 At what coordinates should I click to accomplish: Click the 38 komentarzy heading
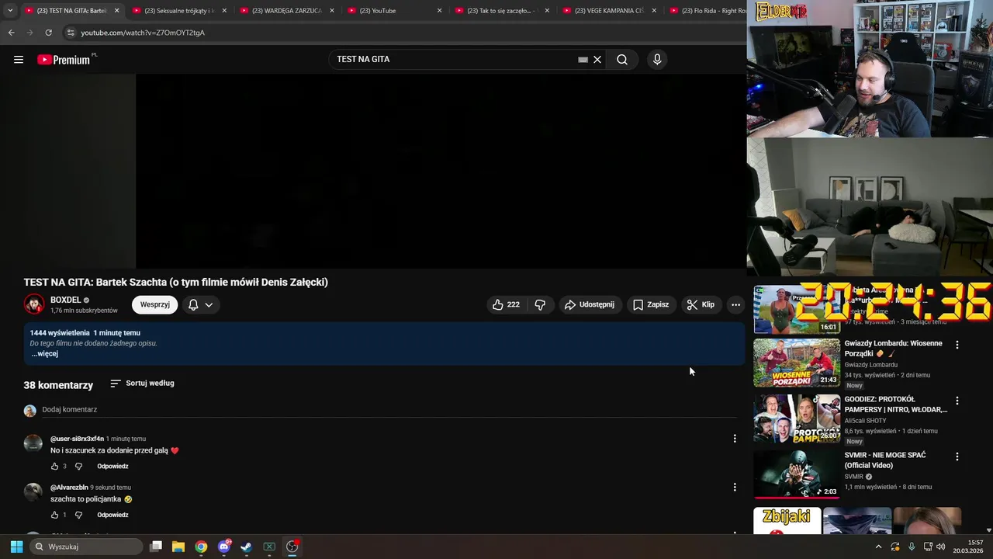58,385
